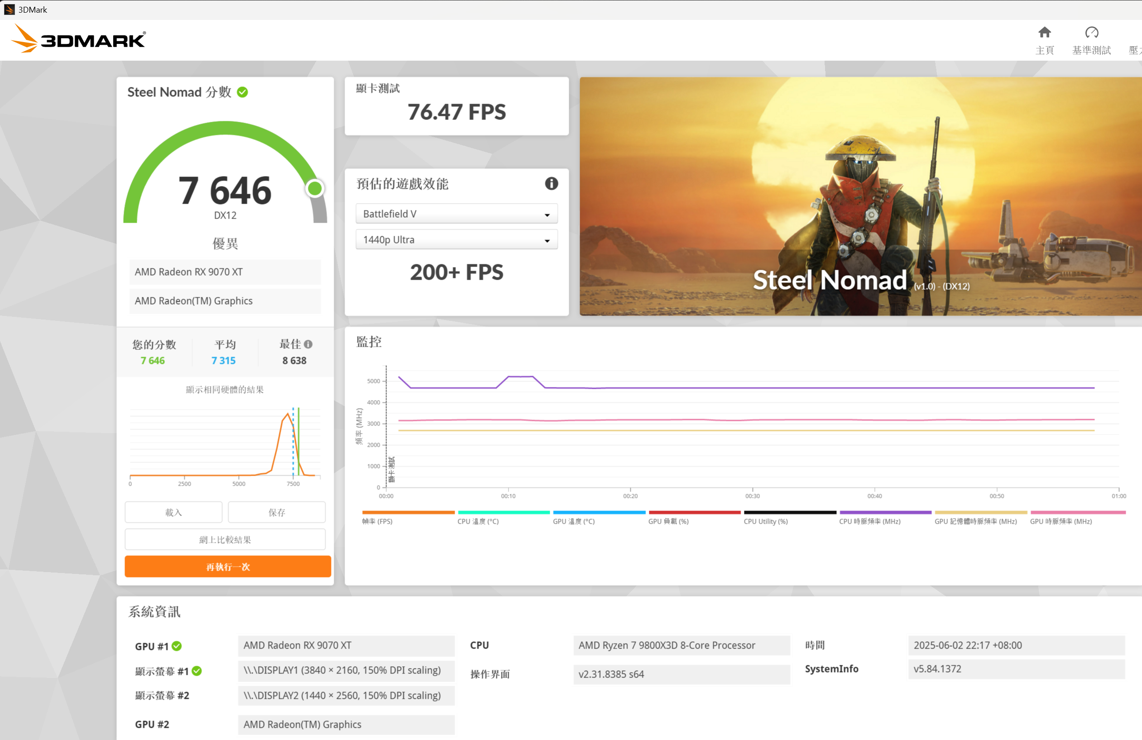Click AMD Radeon(TM) Graphics under score gauge
Viewport: 1142px width, 740px height.
point(225,301)
